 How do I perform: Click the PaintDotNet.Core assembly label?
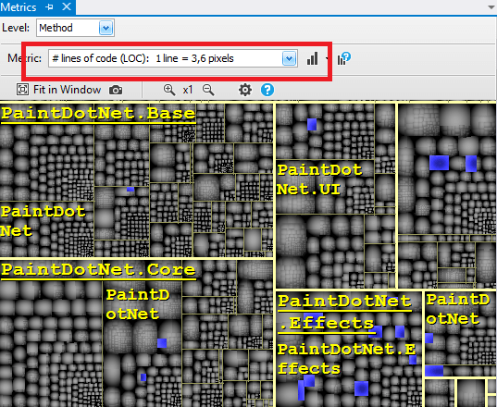(x=98, y=269)
